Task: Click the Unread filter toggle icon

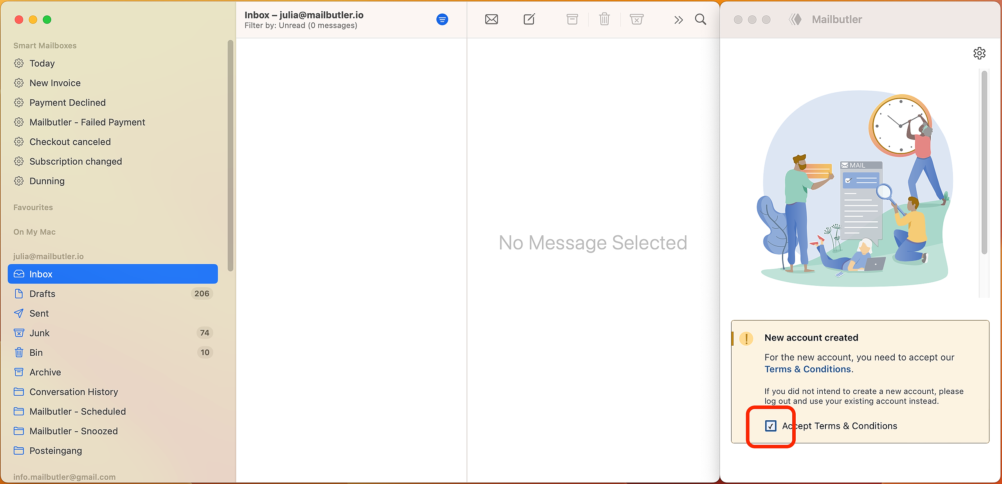Action: point(442,19)
